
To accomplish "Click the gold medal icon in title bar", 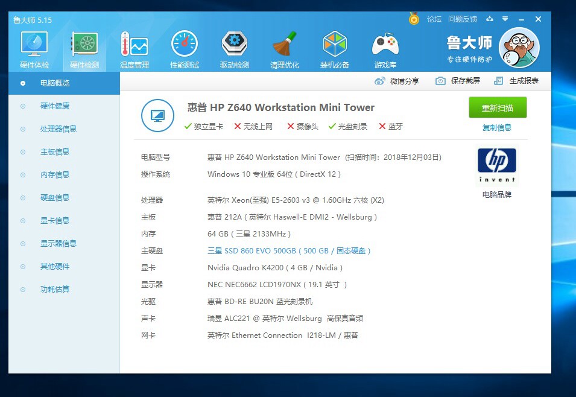I will coord(414,19).
